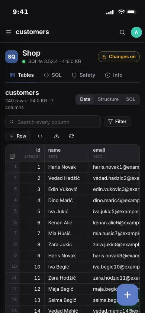Screen dimensions: 145x313
Task: Tap the Shop database SQ icon
Action: (x=12, y=57)
